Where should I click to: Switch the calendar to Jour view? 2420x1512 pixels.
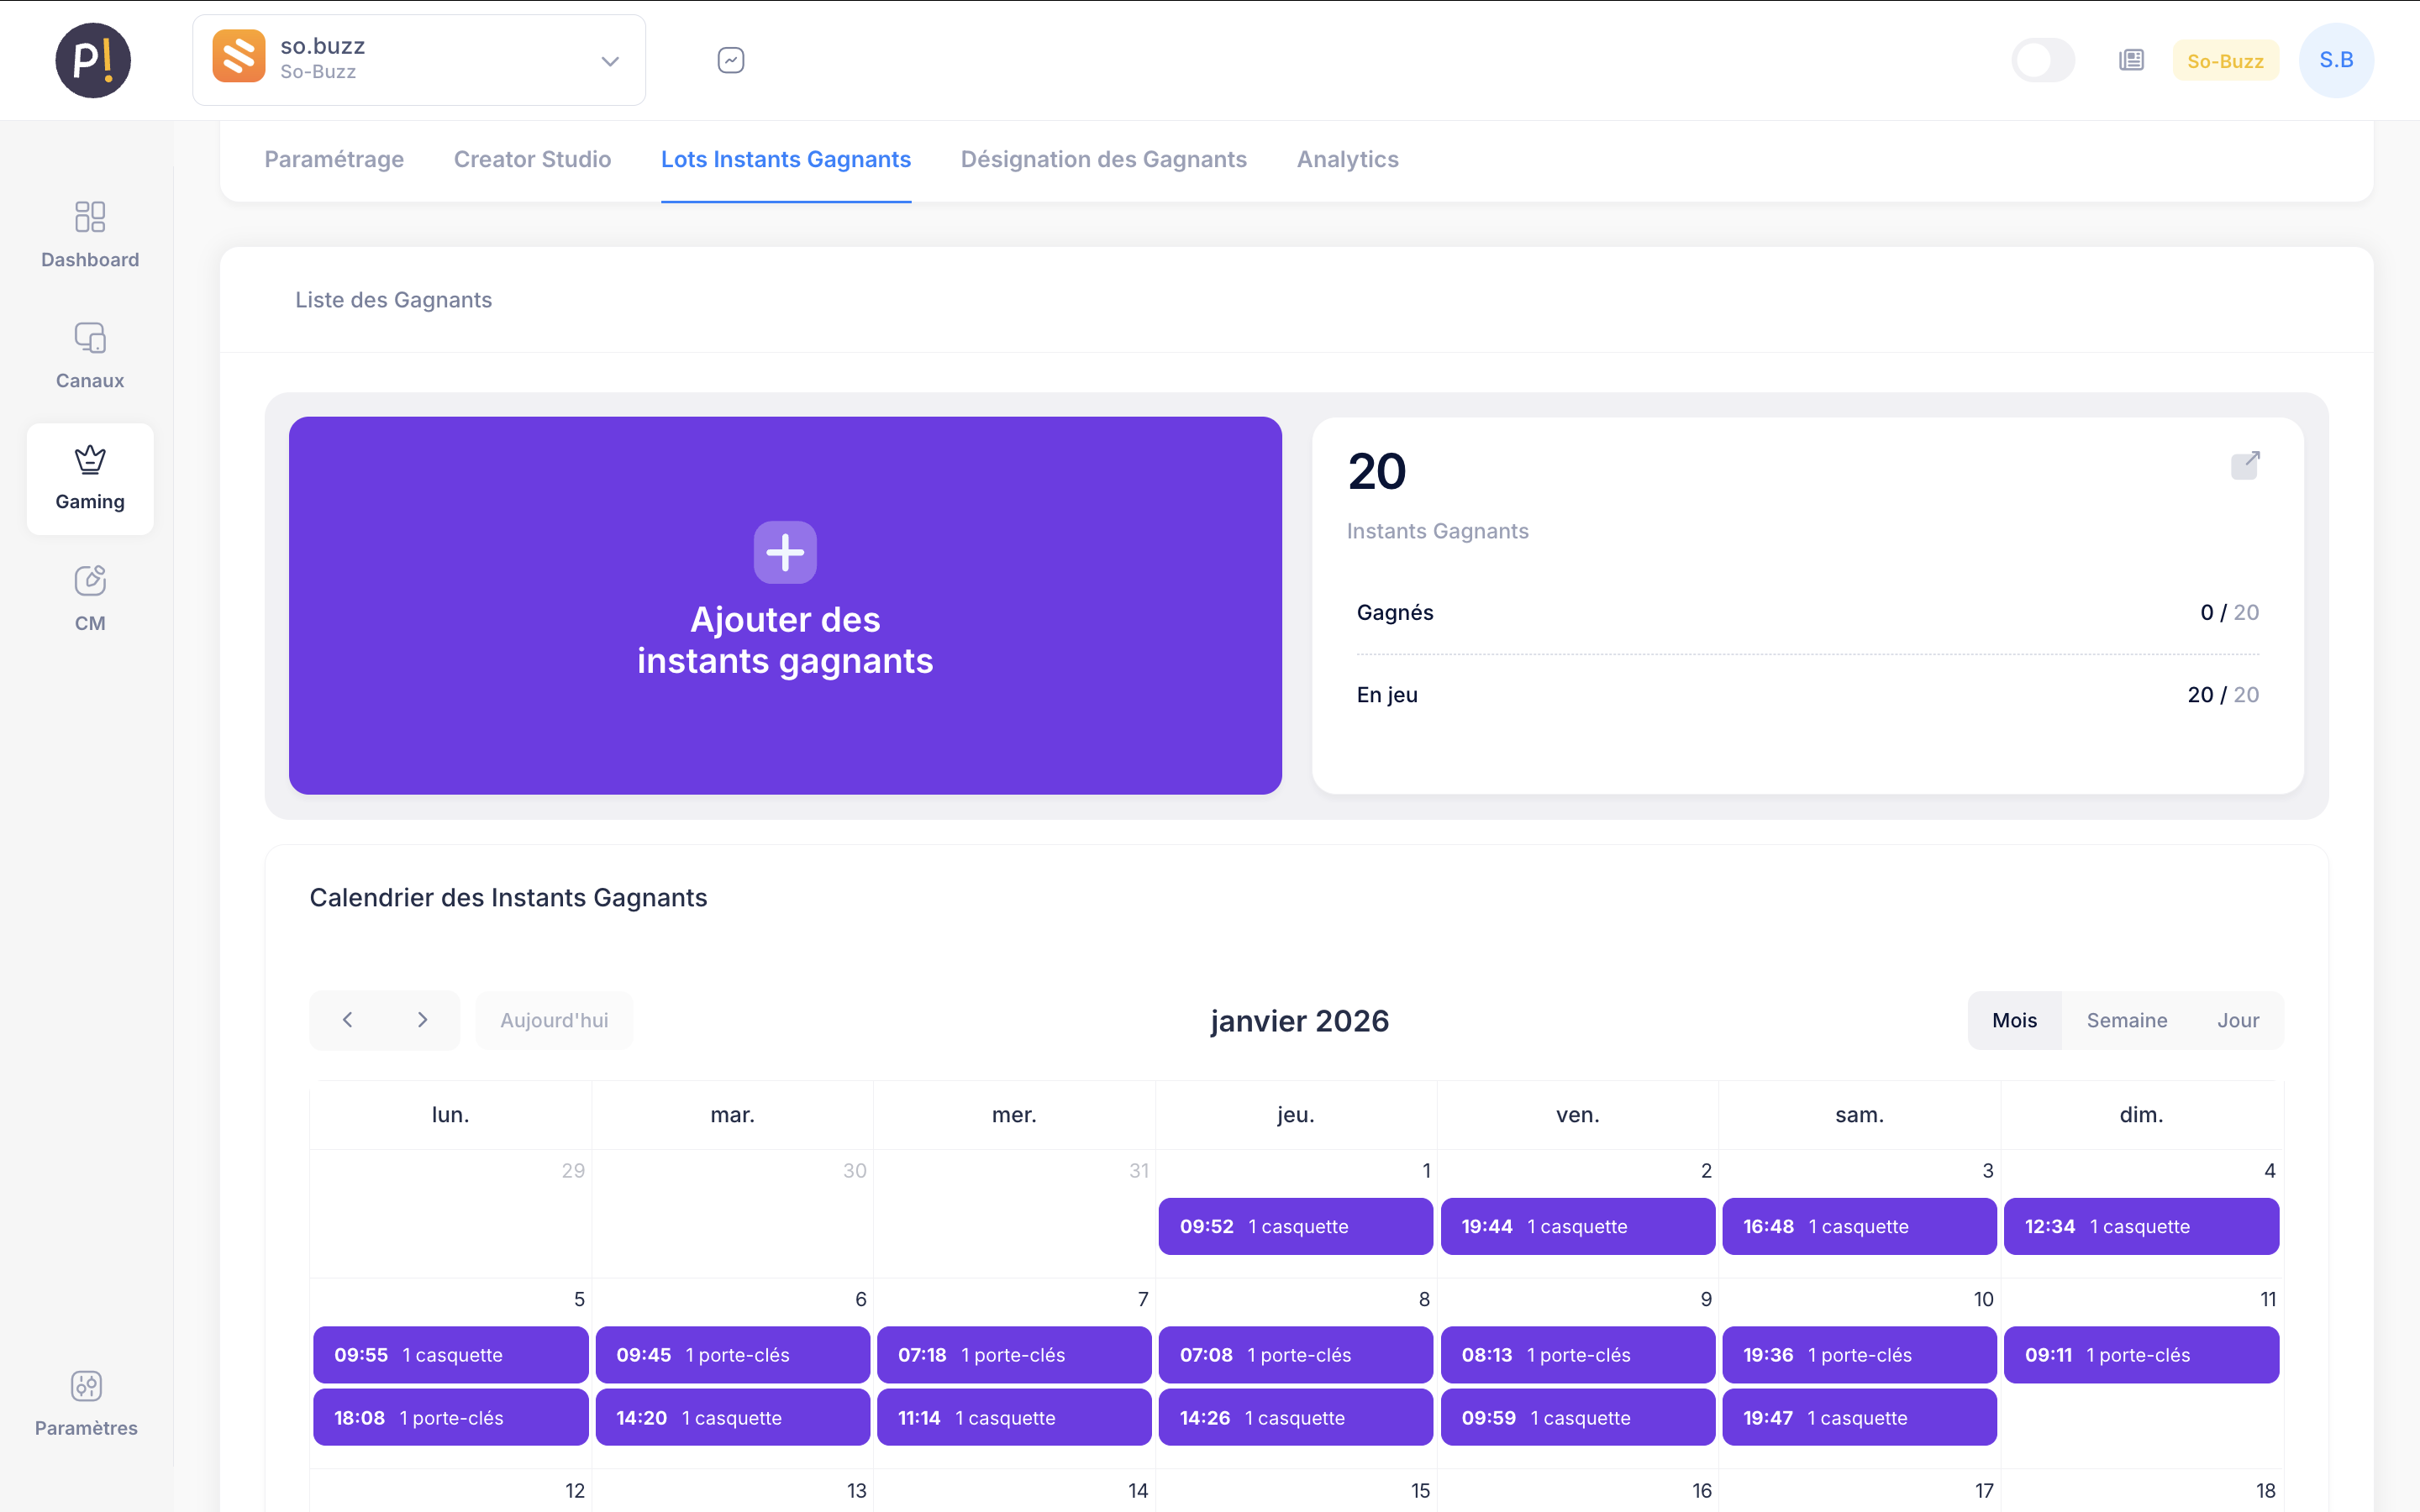[x=2239, y=1020]
